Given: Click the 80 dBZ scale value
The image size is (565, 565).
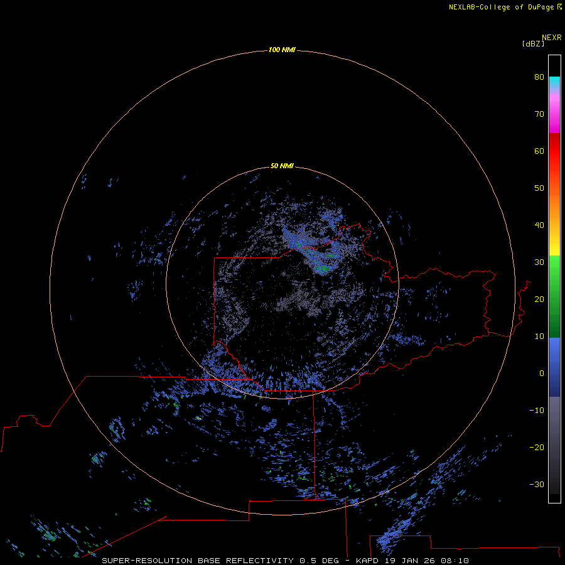Looking at the screenshot, I should 539,77.
